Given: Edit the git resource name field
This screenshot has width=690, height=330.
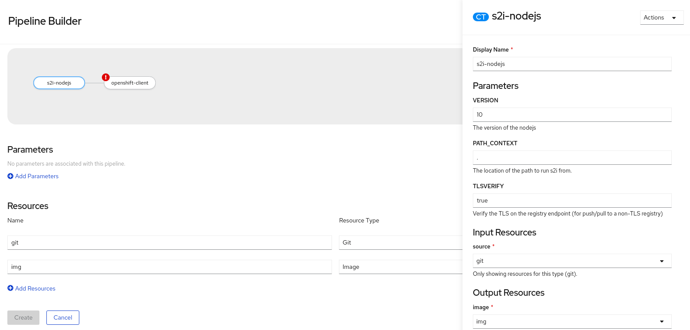Looking at the screenshot, I should coord(169,243).
